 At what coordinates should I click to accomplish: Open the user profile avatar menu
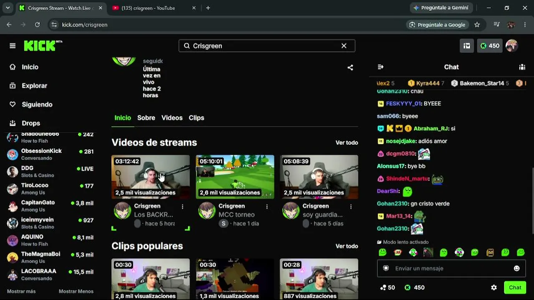point(511,46)
